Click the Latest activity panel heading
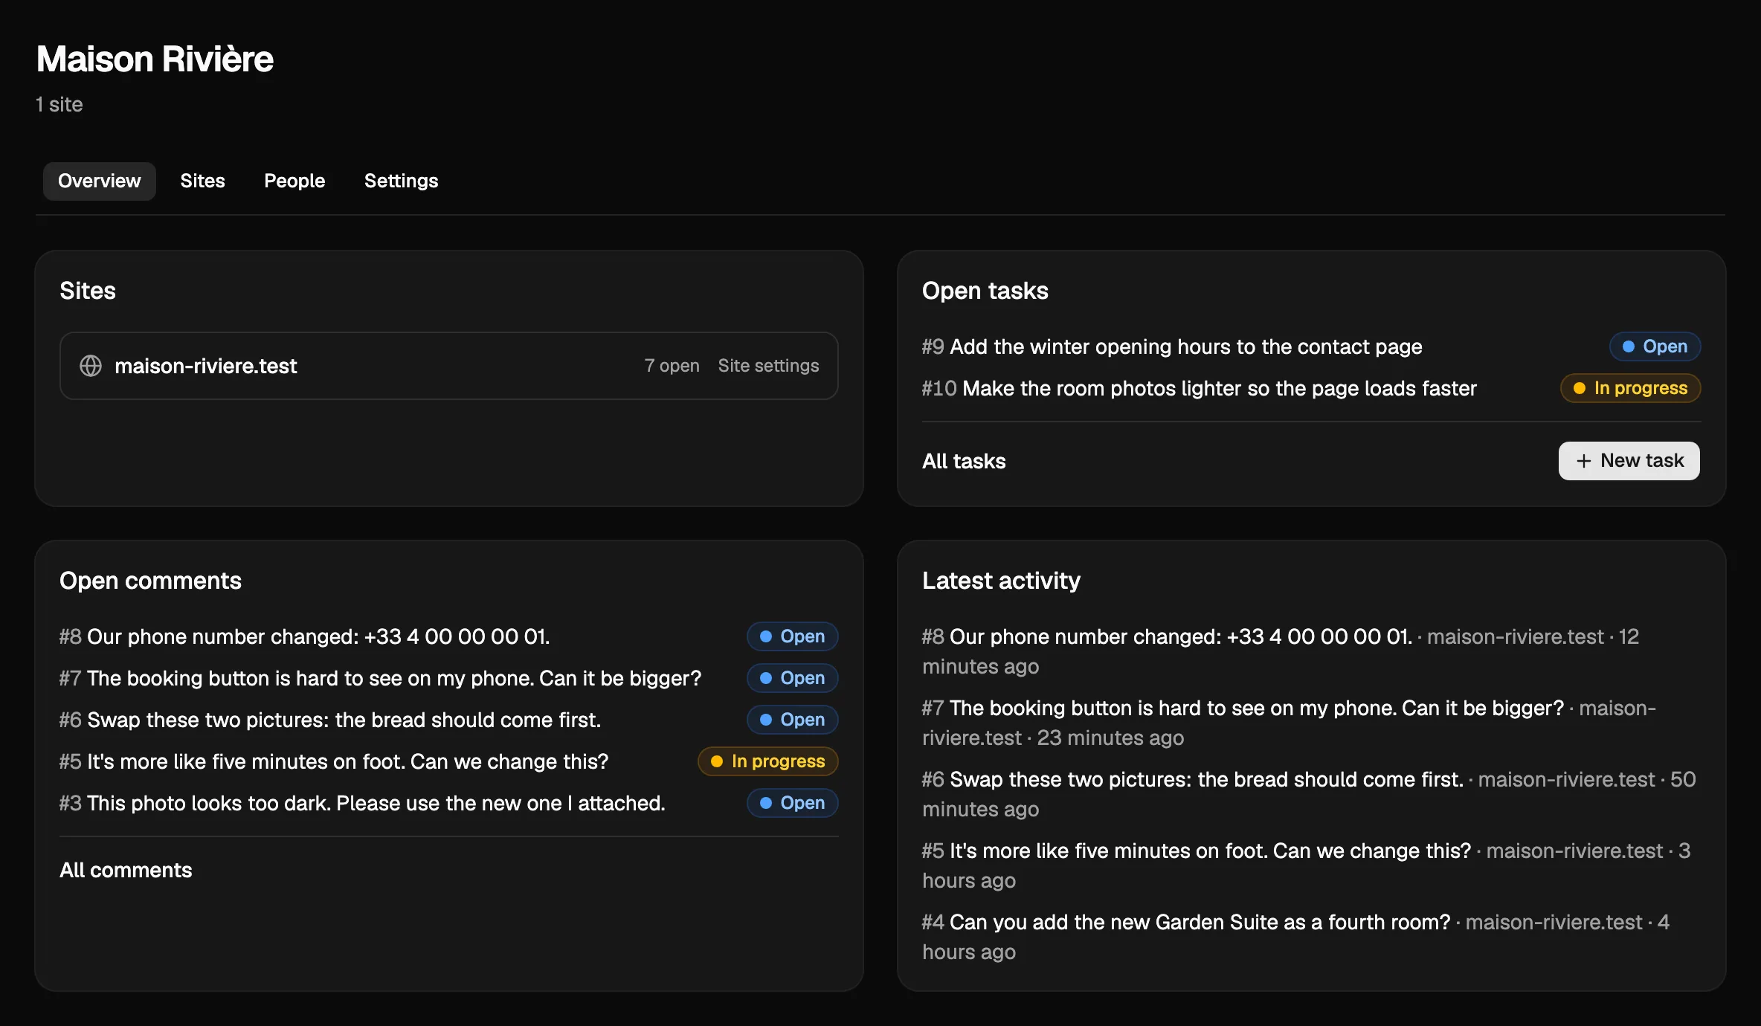 [1001, 581]
